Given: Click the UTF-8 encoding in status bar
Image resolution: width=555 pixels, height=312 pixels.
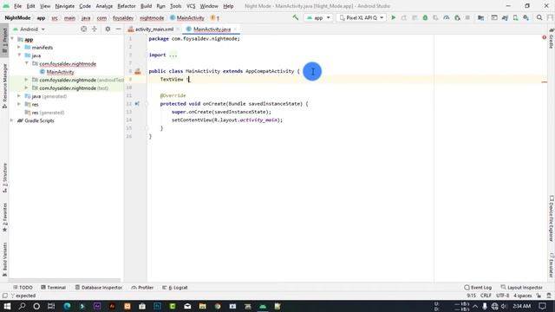Looking at the screenshot, I should (502, 296).
